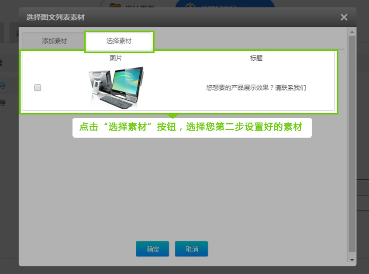
Task: Click the gray sidebar item below the blue link
Action: click(3, 104)
